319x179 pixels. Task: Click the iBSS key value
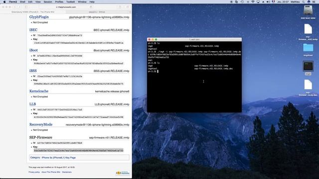click(x=79, y=84)
